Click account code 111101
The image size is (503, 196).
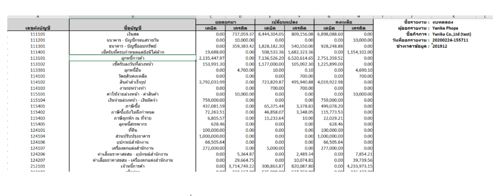(x=38, y=34)
